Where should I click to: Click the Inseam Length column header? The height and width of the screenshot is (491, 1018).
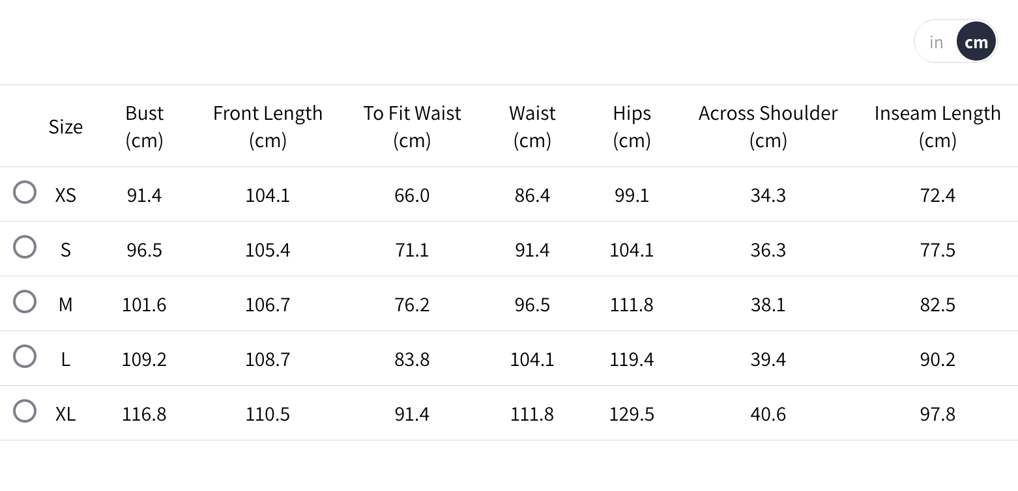click(937, 126)
